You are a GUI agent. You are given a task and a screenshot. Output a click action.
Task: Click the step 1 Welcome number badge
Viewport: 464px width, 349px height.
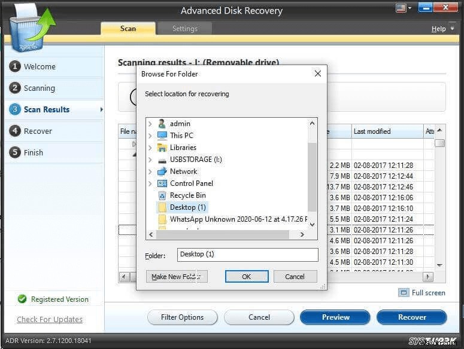(15, 66)
